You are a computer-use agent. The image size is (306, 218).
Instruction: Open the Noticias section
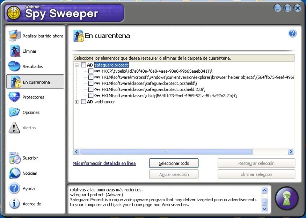(x=30, y=173)
